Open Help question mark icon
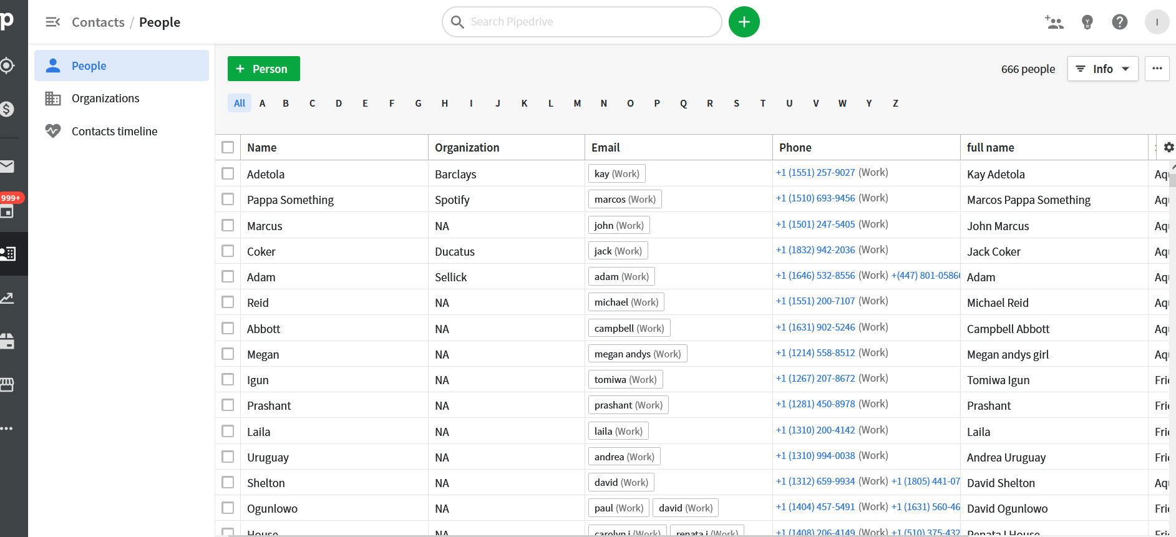 1120,22
